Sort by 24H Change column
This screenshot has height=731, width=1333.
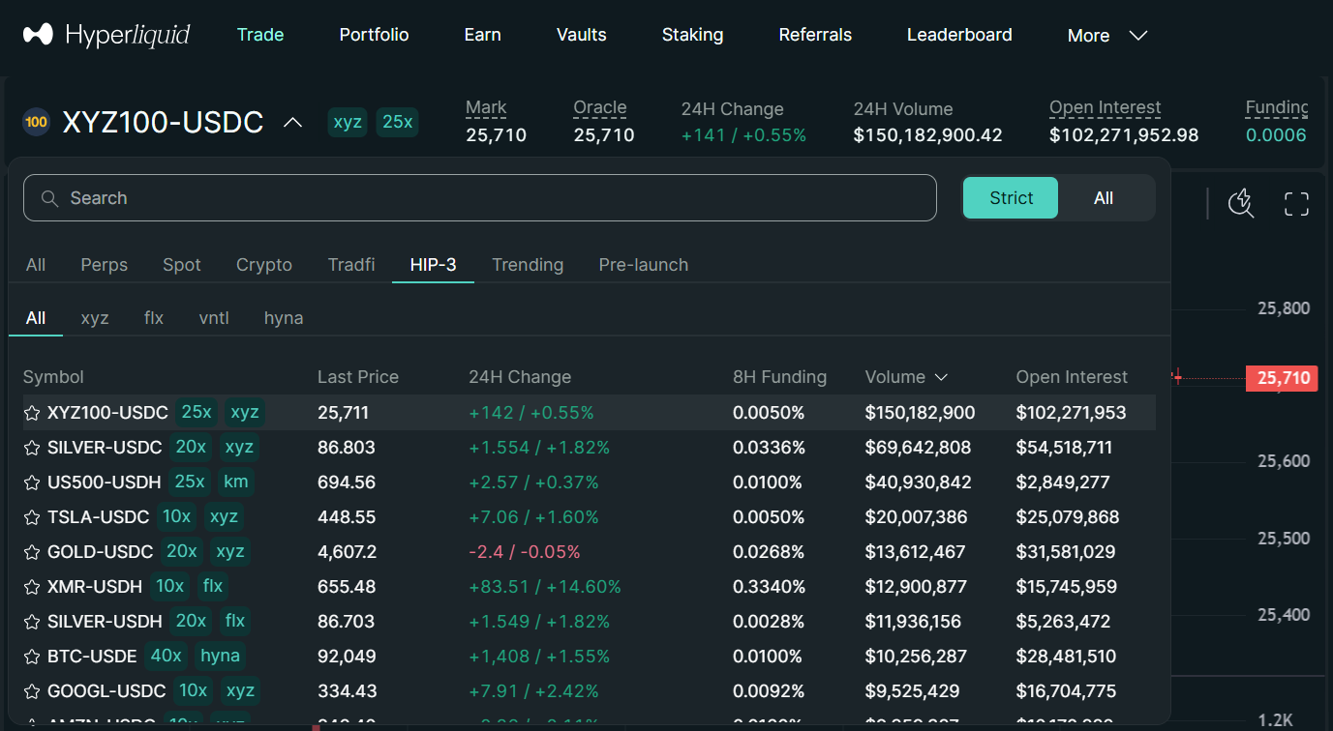520,377
